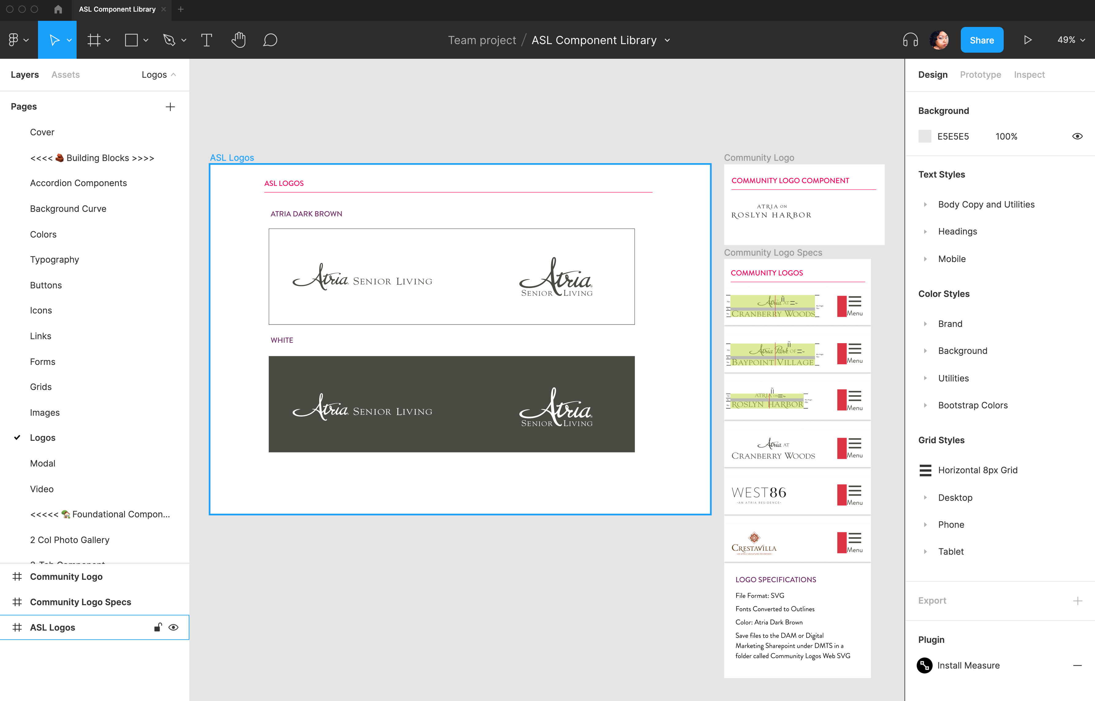
Task: Add an export setting
Action: coord(1077,601)
